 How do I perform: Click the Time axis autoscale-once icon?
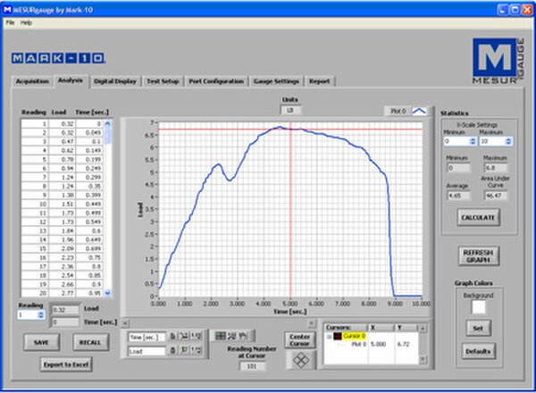184,337
